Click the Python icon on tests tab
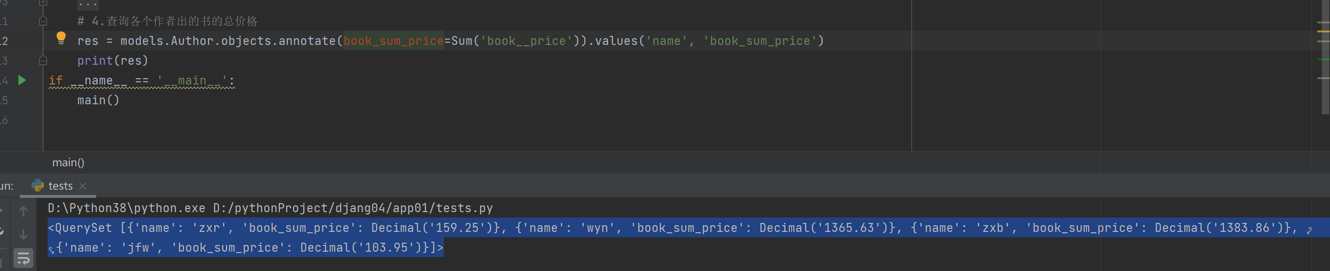1330x271 pixels. (x=37, y=185)
